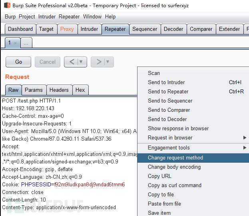Switch to the Intruder tab
The height and width of the screenshot is (216, 249).
89,29
